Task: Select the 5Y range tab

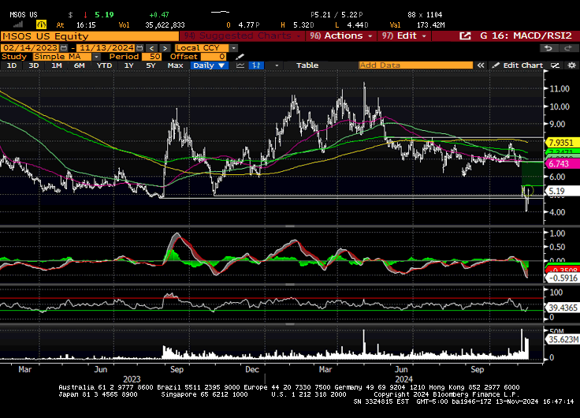Action: click(151, 65)
